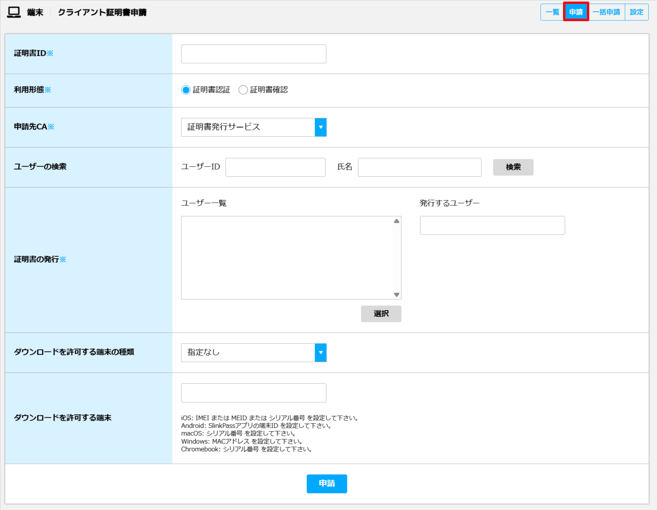Click the up arrow of the user list scrollbar
Viewport: 657px width, 510px height.
pyautogui.click(x=396, y=220)
